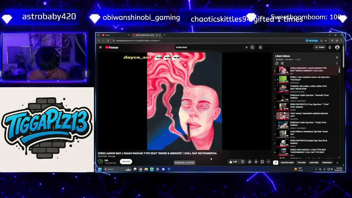The image size is (352, 198).
Task: Reload the YouTube page
Action: (x=108, y=41)
